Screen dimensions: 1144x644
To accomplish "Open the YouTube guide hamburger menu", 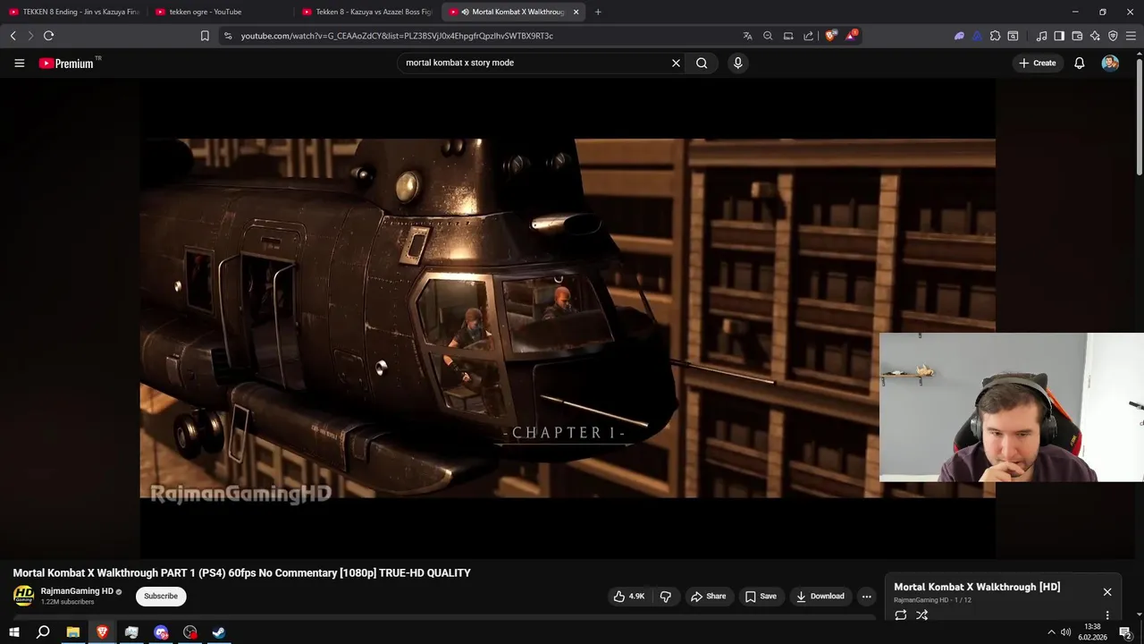I will [19, 63].
